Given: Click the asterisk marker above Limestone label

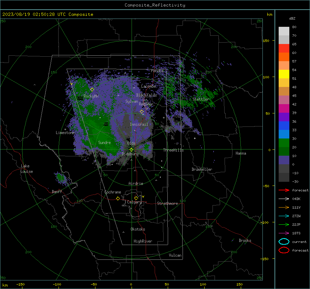Looking at the screenshot, I should point(65,130).
